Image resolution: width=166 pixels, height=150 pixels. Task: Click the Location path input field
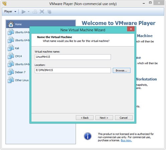73,70
